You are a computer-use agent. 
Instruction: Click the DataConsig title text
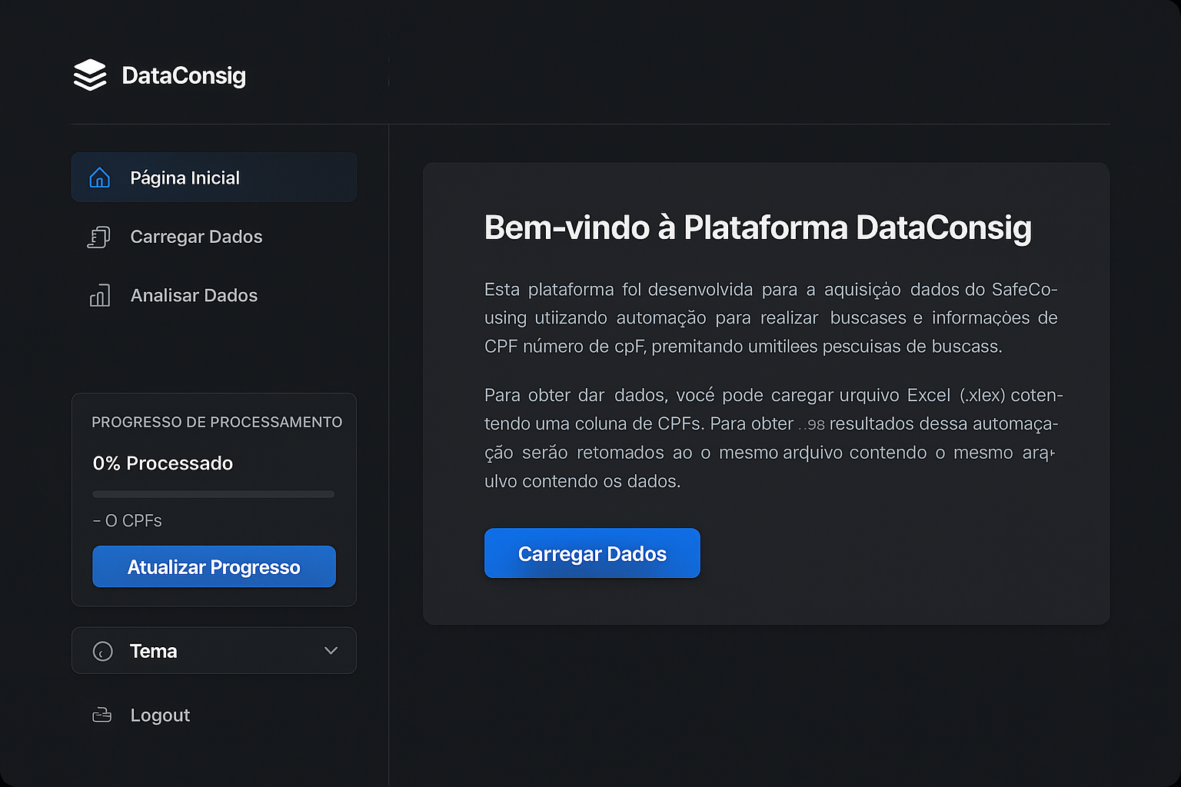click(183, 75)
